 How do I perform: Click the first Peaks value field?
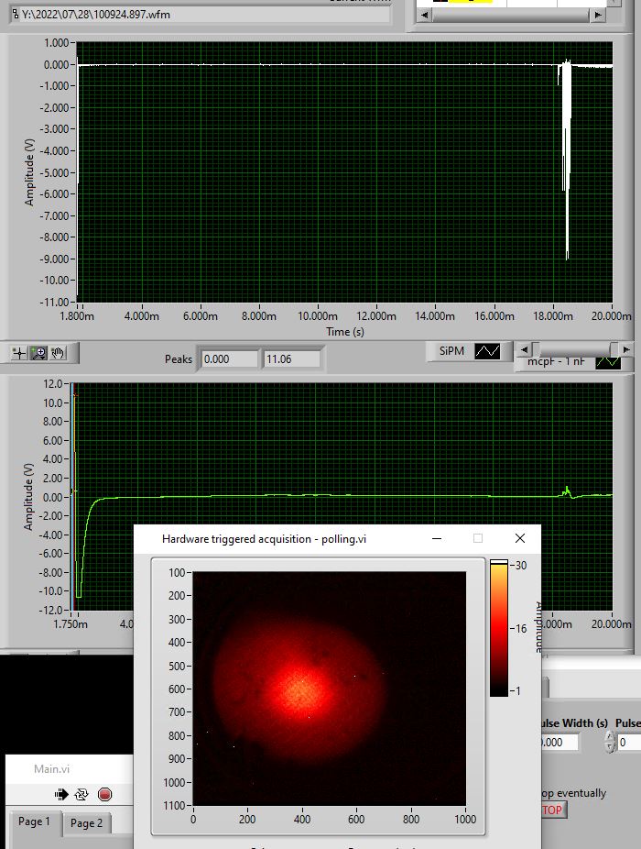pyautogui.click(x=229, y=359)
